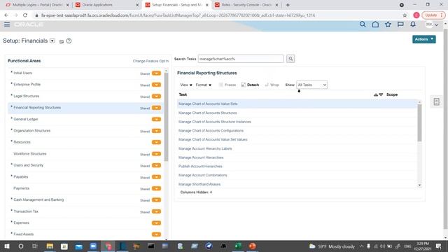Select the Users and Security functional area
448x252 pixels.
[x=28, y=165]
